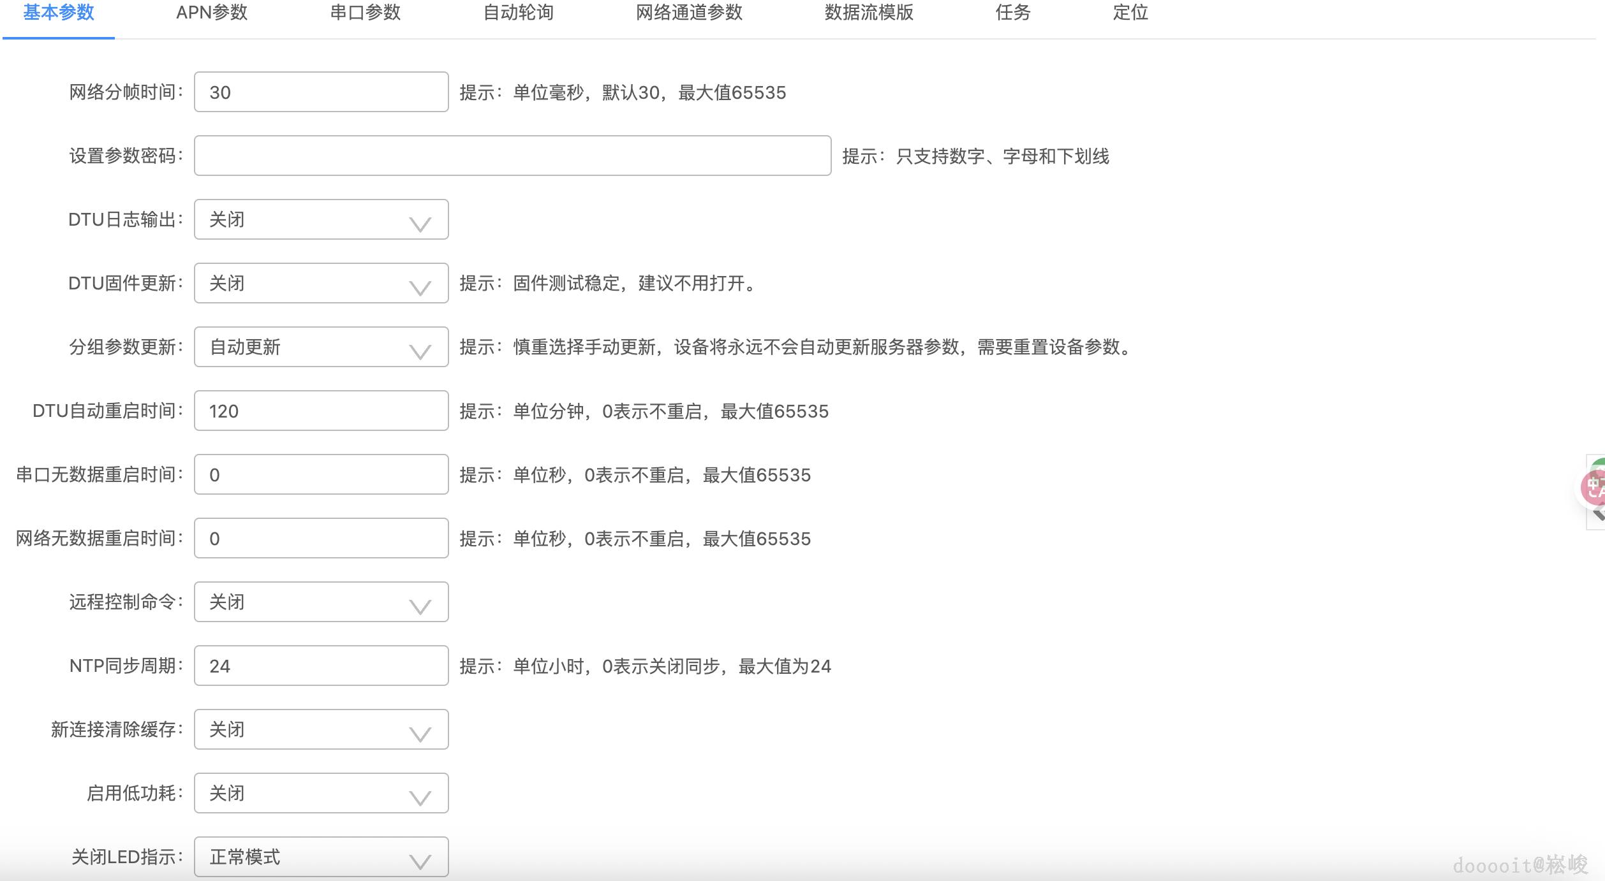Expand the 启用低功耗 dropdown

[x=320, y=793]
